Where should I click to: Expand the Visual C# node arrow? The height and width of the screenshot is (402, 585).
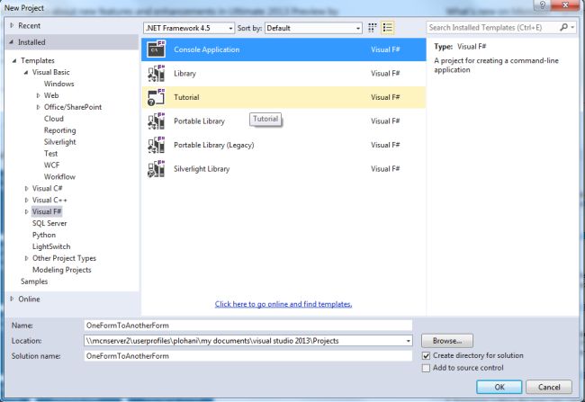tap(26, 188)
